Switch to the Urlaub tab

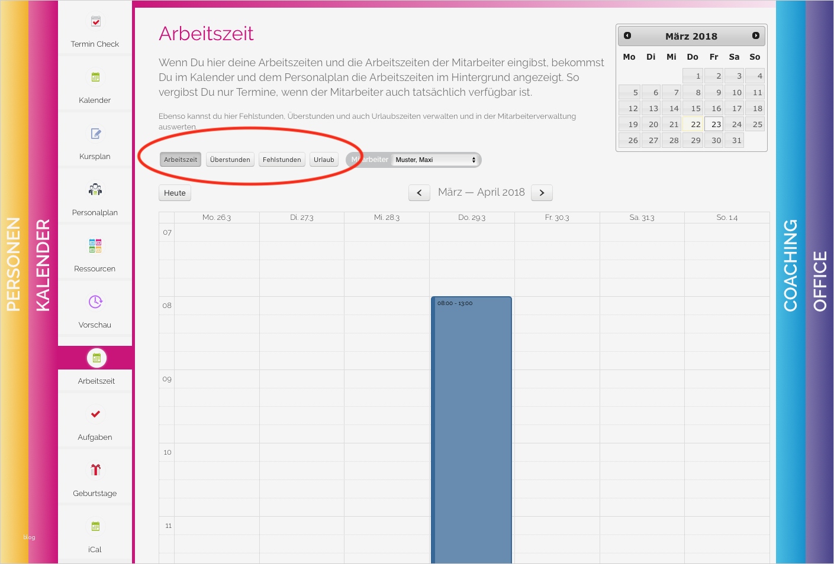coord(324,160)
